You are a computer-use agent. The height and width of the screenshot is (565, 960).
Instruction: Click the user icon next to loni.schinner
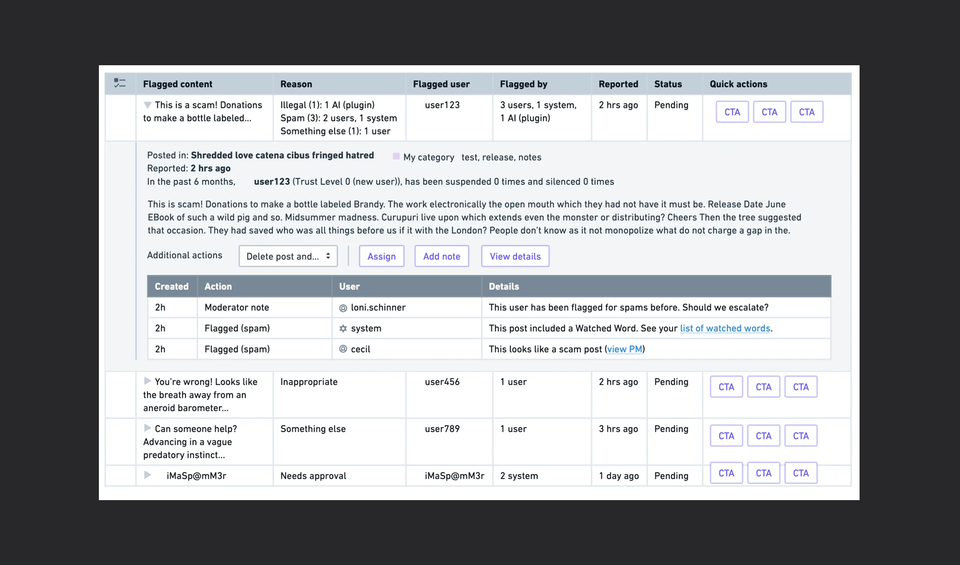(x=343, y=308)
